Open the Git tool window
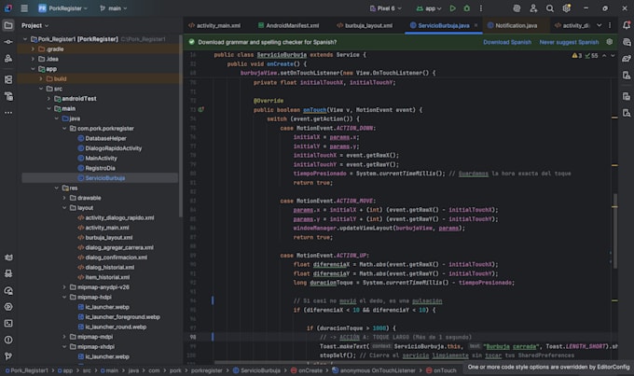This screenshot has height=376, width=634. (x=8, y=356)
